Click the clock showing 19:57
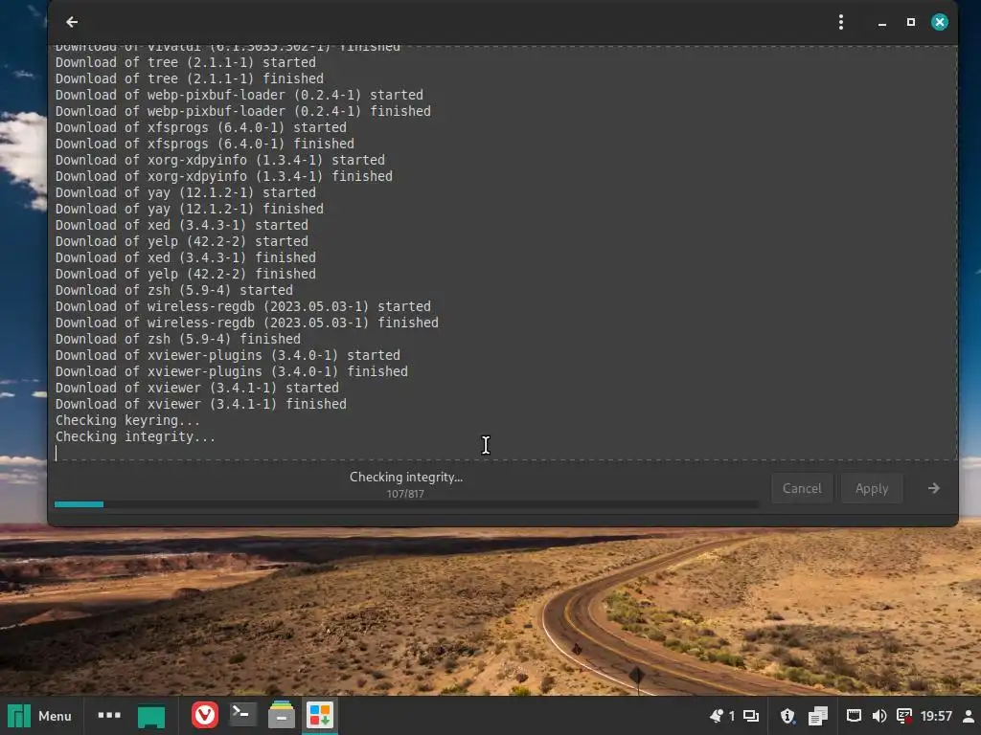 936,716
